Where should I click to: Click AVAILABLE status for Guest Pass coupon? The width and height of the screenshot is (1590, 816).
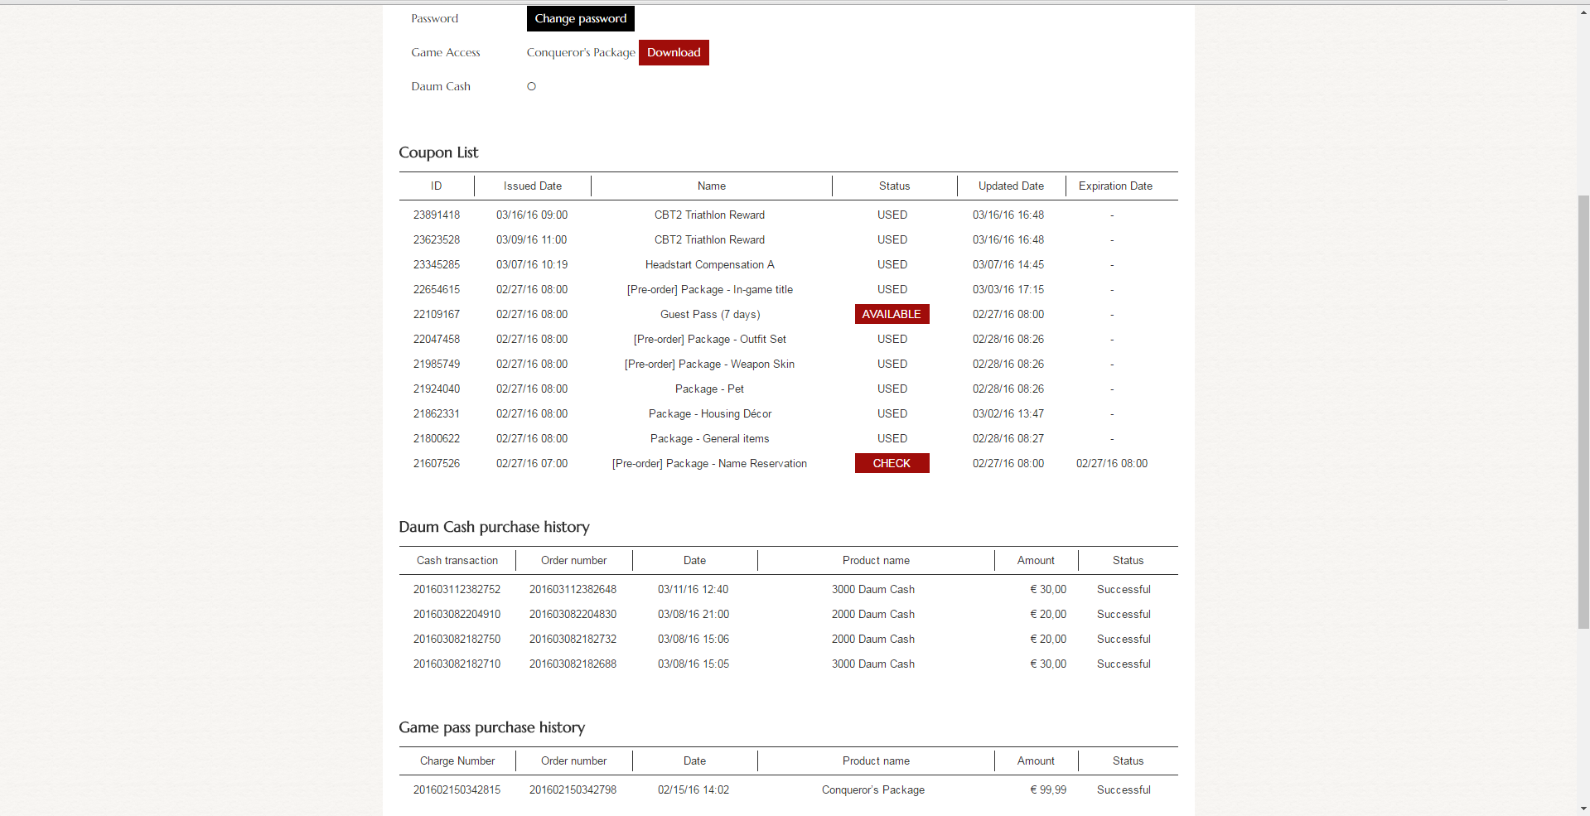pyautogui.click(x=892, y=314)
